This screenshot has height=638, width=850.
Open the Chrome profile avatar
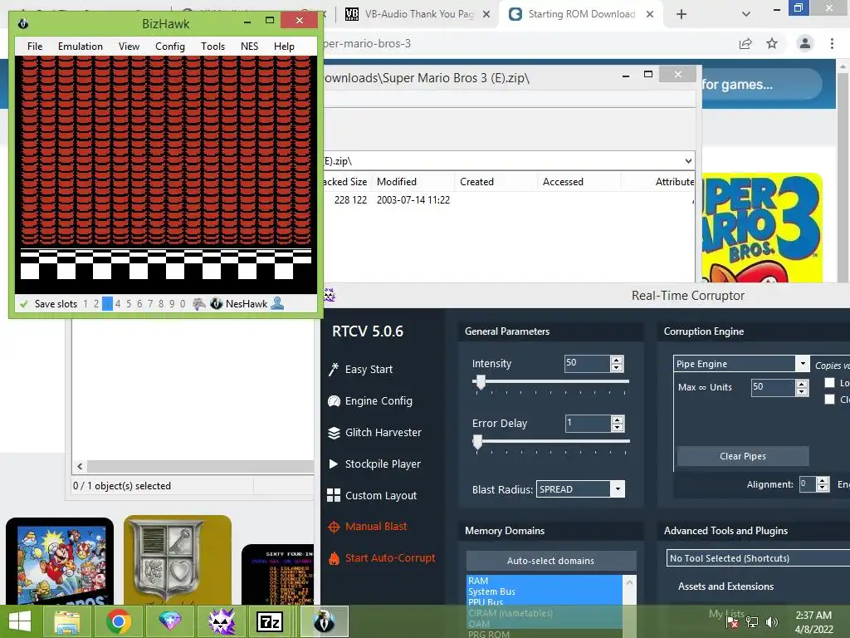pyautogui.click(x=805, y=43)
